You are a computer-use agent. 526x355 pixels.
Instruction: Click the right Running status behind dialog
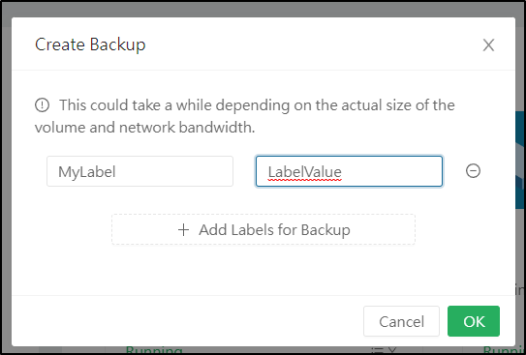[504, 350]
